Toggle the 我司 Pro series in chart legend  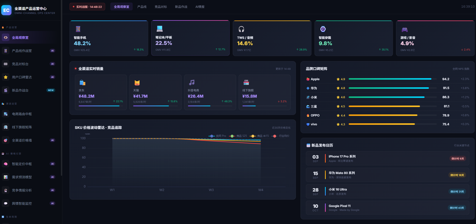[x=217, y=136]
